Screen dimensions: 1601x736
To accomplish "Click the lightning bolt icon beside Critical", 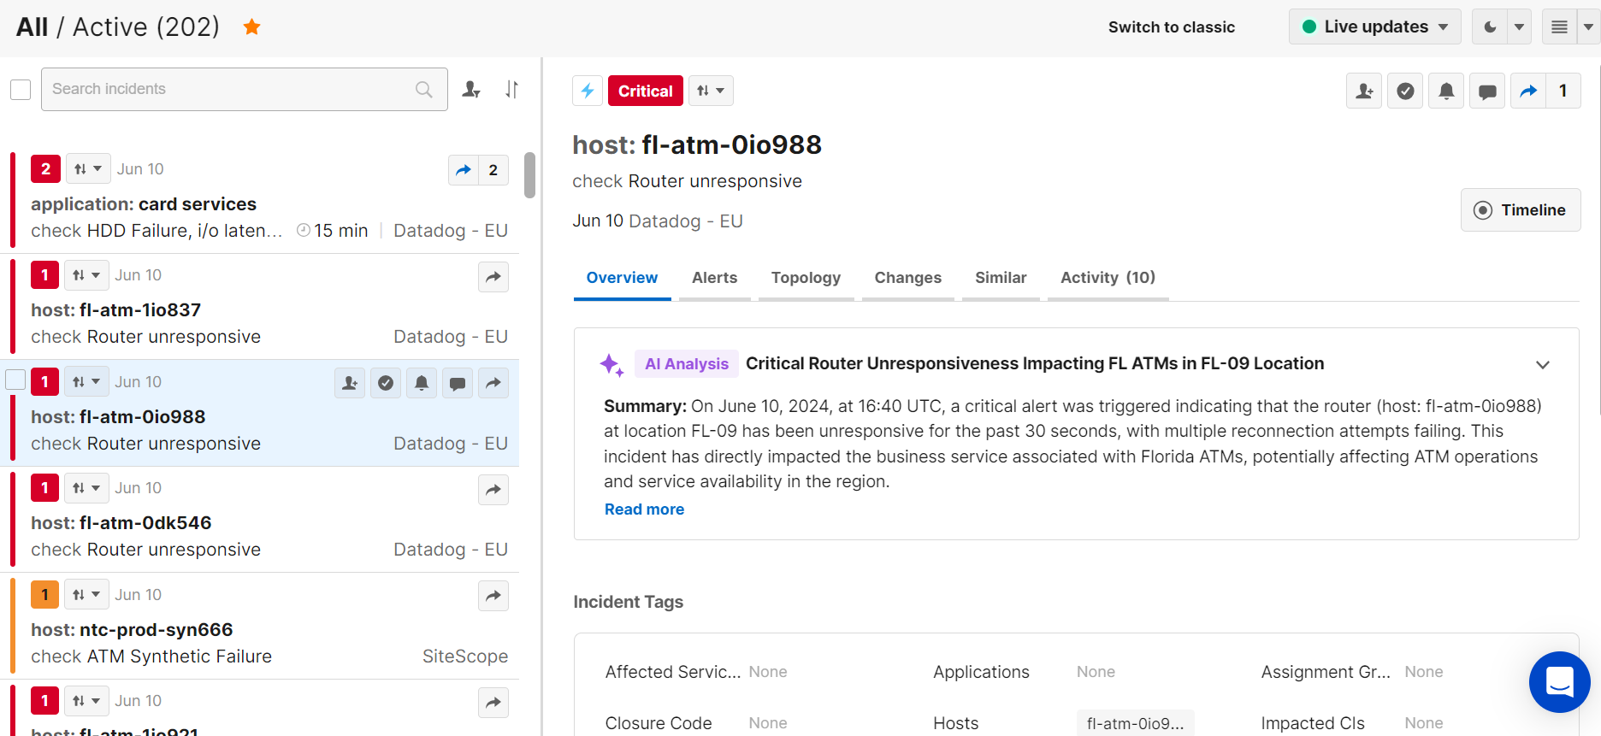I will [588, 91].
